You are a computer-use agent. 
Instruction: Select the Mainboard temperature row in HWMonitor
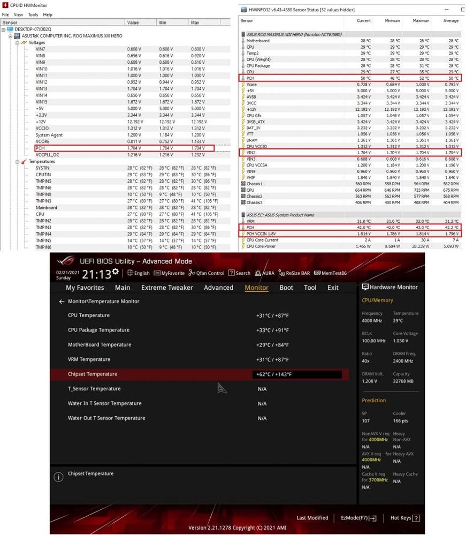click(133, 207)
